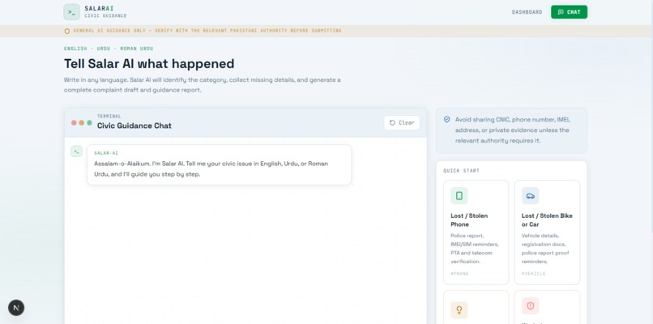The width and height of the screenshot is (653, 324).
Task: Click the 'Avoid sharing CNIC' privacy note
Action: tap(512, 130)
